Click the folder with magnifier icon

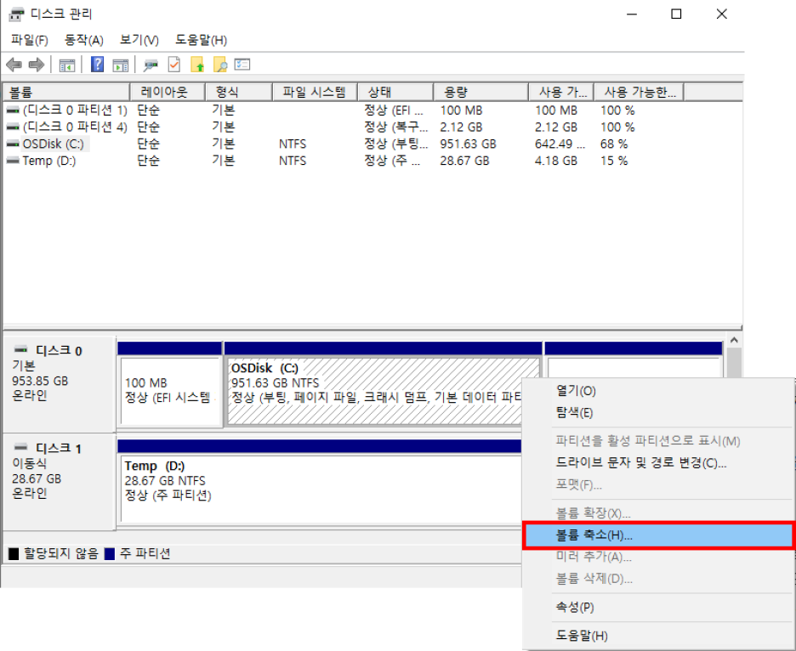click(x=219, y=65)
